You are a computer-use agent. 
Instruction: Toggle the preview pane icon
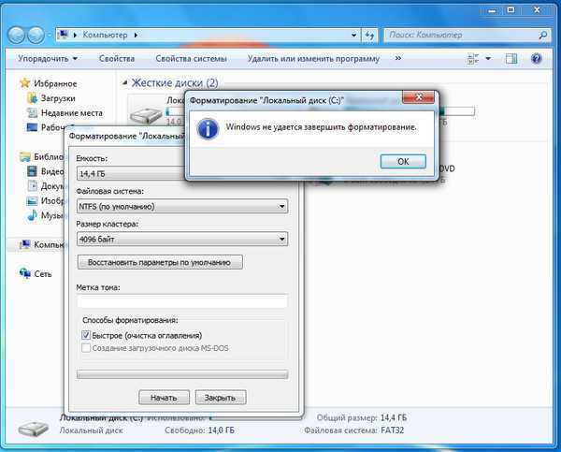(511, 58)
